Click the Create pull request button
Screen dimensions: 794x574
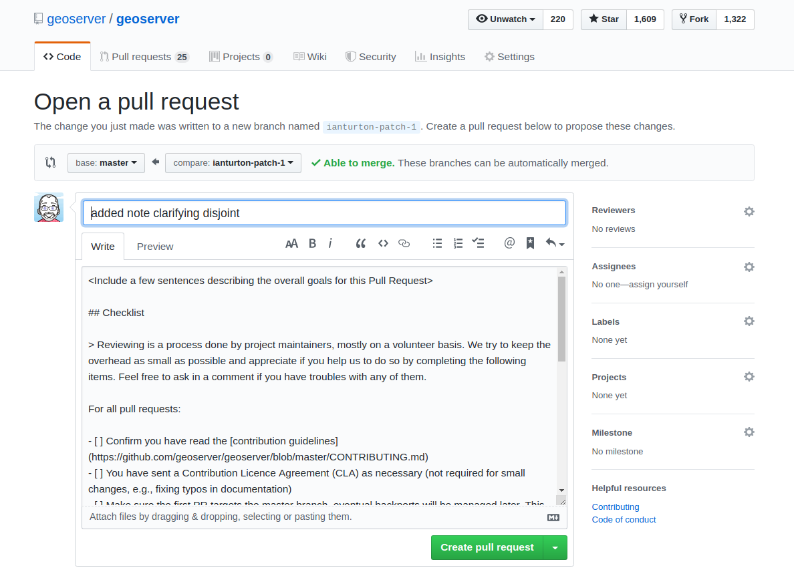point(487,548)
